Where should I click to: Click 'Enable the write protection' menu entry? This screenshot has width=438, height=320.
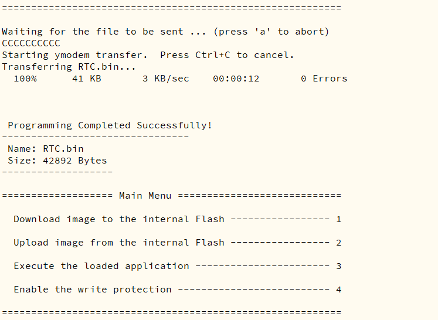coord(93,290)
